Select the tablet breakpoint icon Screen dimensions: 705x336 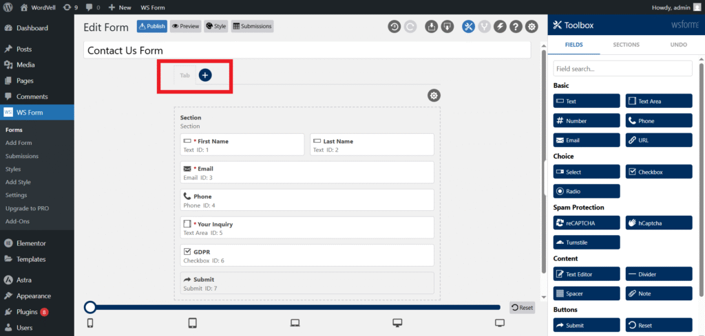coord(193,323)
